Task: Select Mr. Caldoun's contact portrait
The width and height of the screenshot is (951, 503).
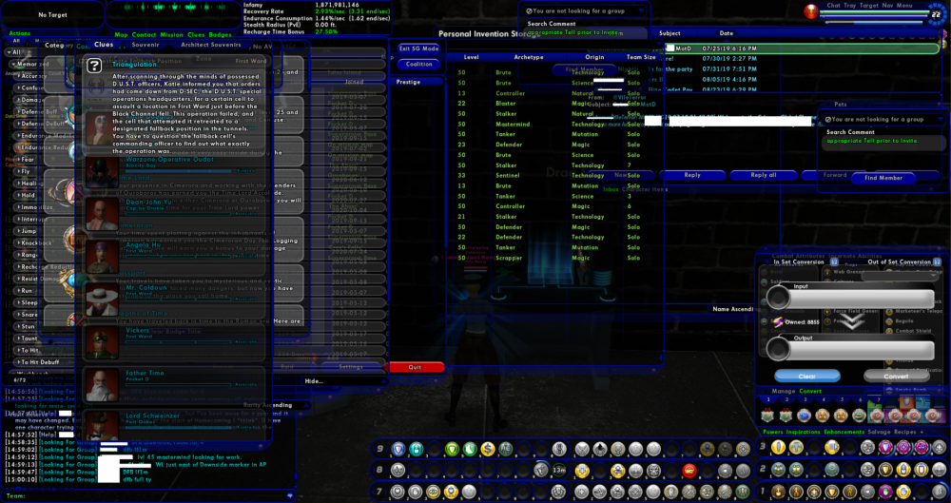Action: click(102, 300)
